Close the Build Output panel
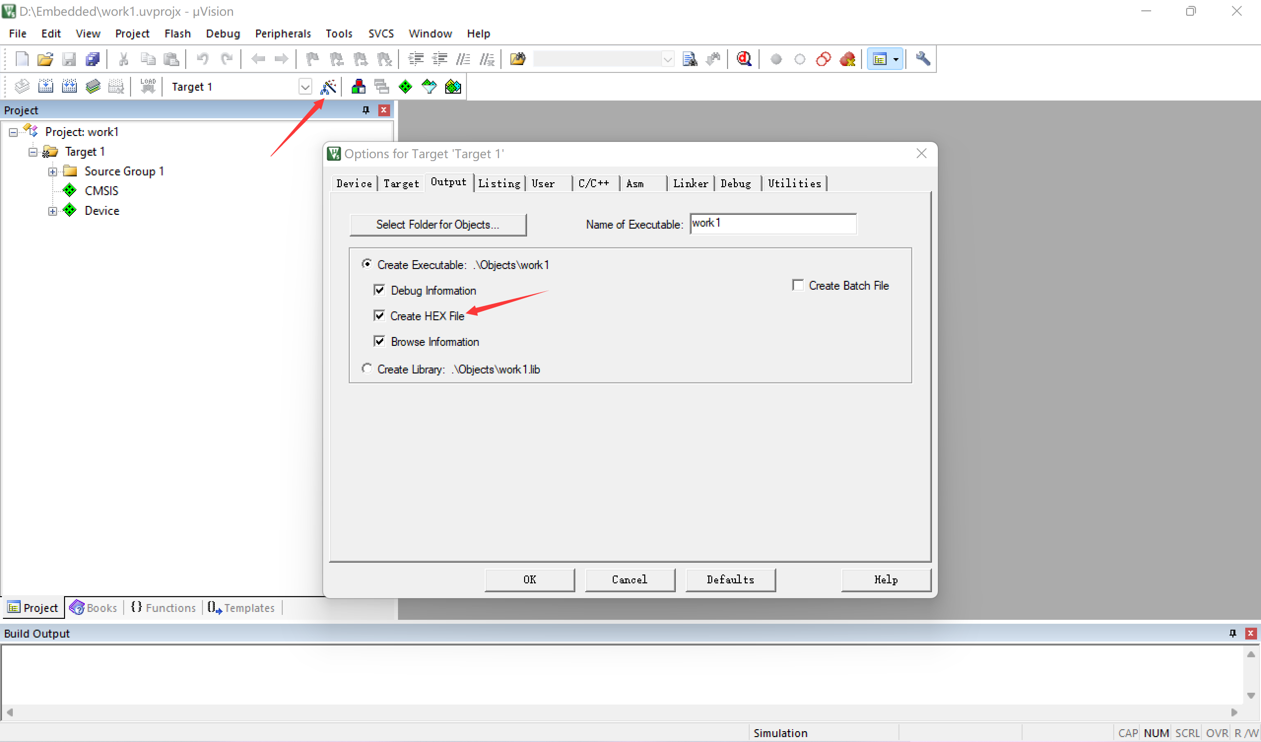The image size is (1261, 742). tap(1251, 633)
